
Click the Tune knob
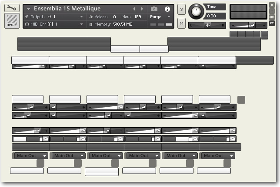click(x=196, y=12)
